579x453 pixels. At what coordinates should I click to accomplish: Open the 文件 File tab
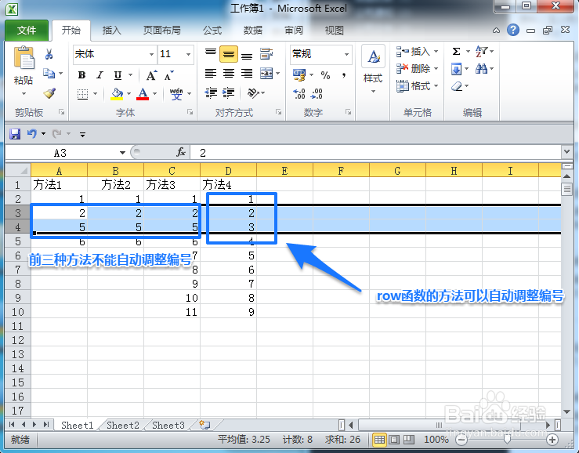[x=27, y=31]
